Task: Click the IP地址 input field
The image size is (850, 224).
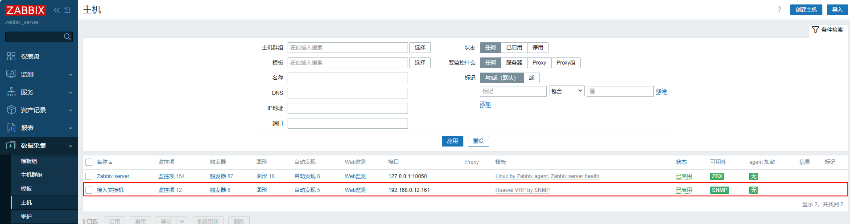Action: pos(347,108)
